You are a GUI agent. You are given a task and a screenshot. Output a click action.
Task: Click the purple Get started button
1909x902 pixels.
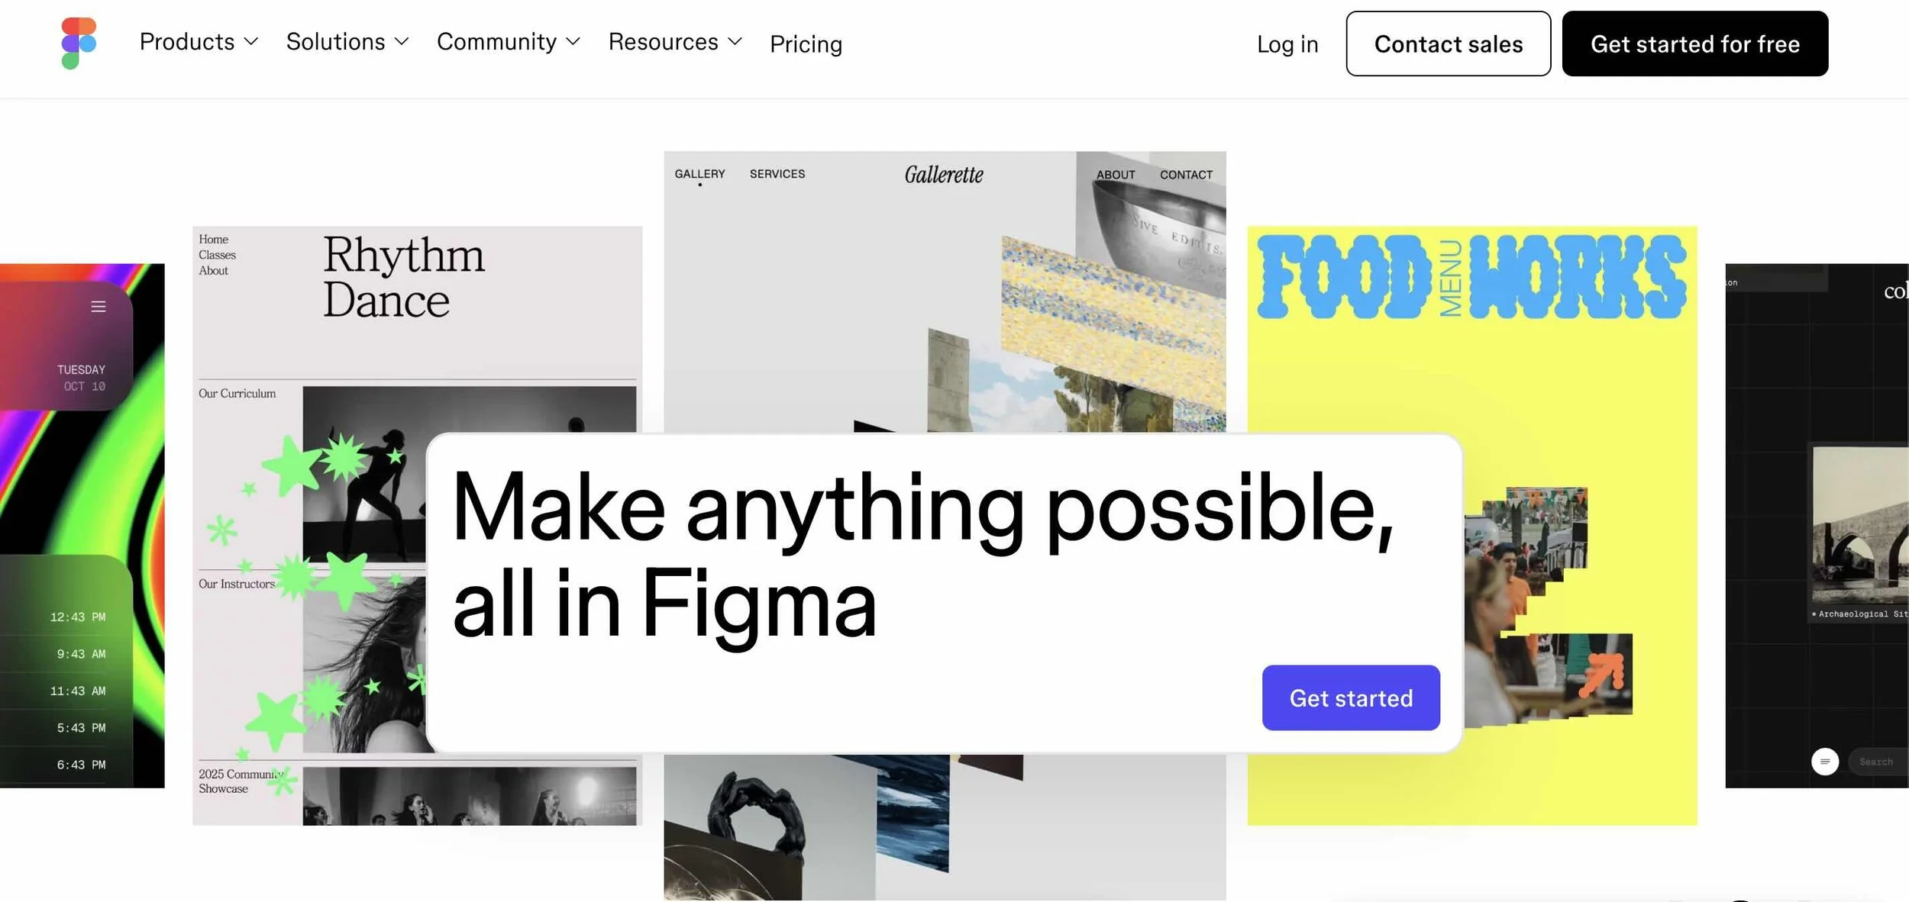click(x=1351, y=697)
